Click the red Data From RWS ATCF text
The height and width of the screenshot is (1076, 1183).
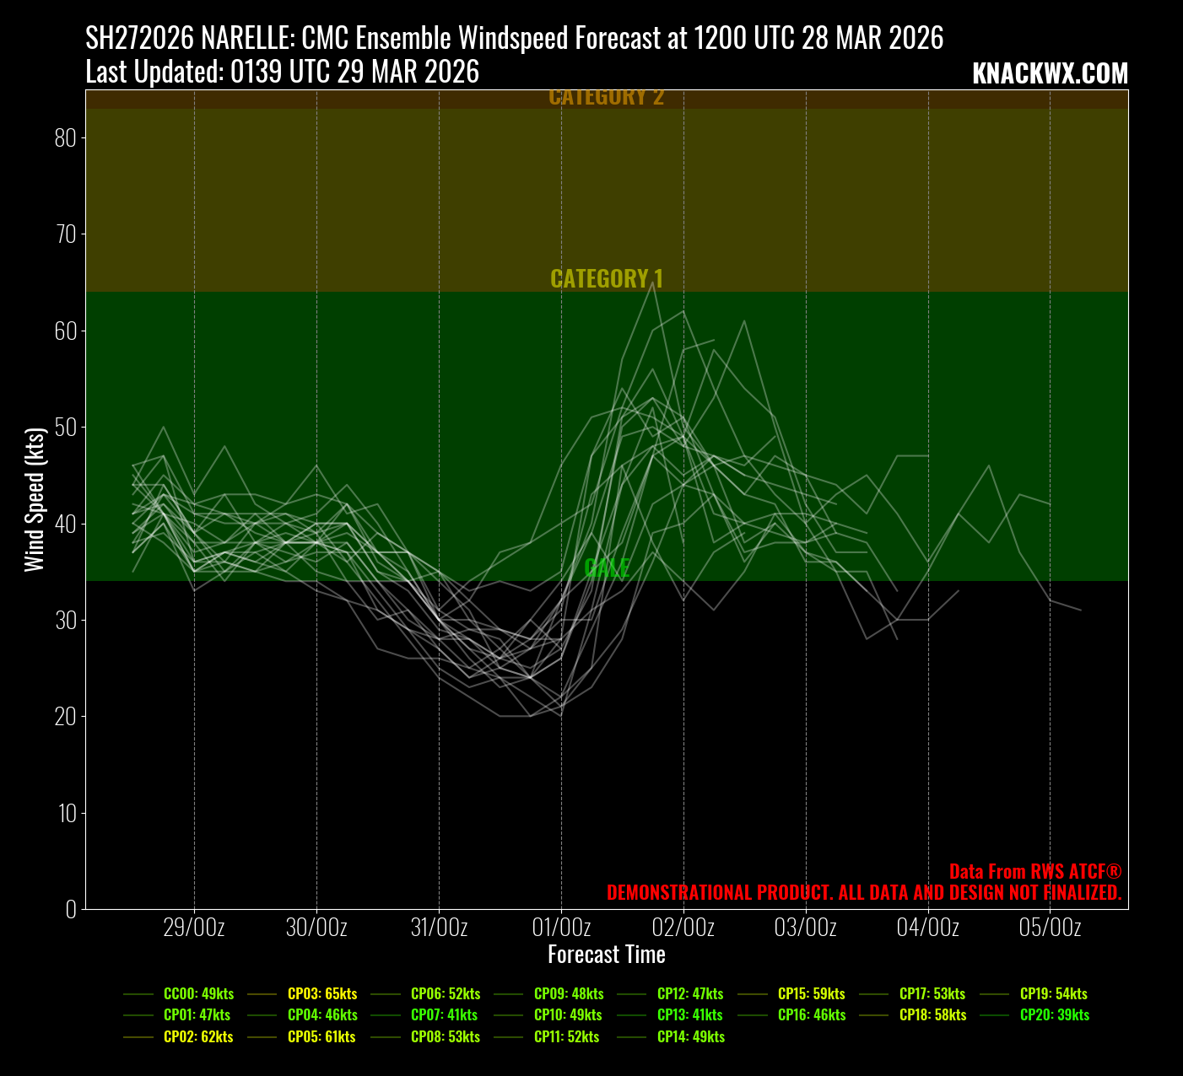(1035, 871)
